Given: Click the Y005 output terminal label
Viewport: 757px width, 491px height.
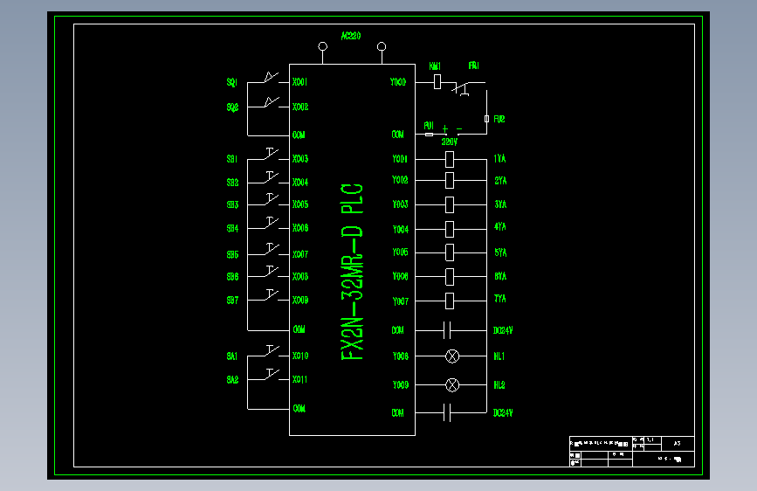Looking at the screenshot, I should point(400,252).
